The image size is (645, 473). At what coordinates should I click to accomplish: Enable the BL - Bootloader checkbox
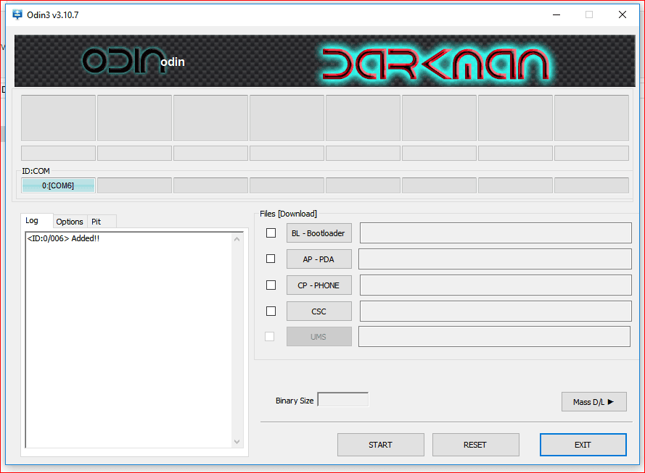pos(271,233)
